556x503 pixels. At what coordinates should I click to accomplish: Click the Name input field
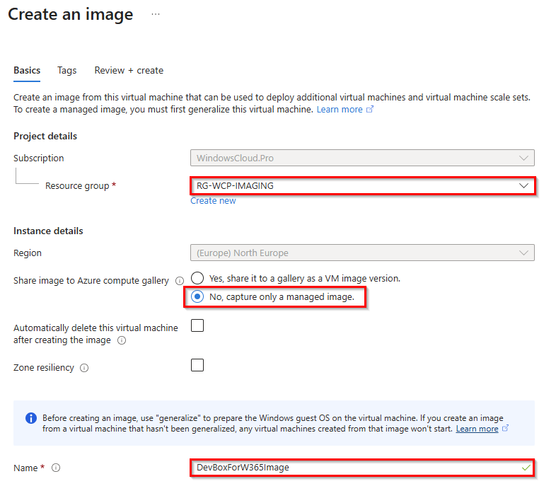tap(354, 468)
